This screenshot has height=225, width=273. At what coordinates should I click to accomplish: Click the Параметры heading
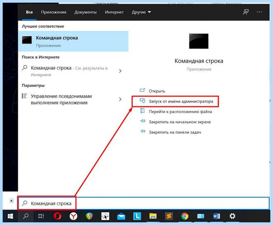click(x=33, y=85)
